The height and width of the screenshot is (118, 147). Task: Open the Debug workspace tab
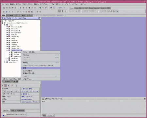pos(30,15)
